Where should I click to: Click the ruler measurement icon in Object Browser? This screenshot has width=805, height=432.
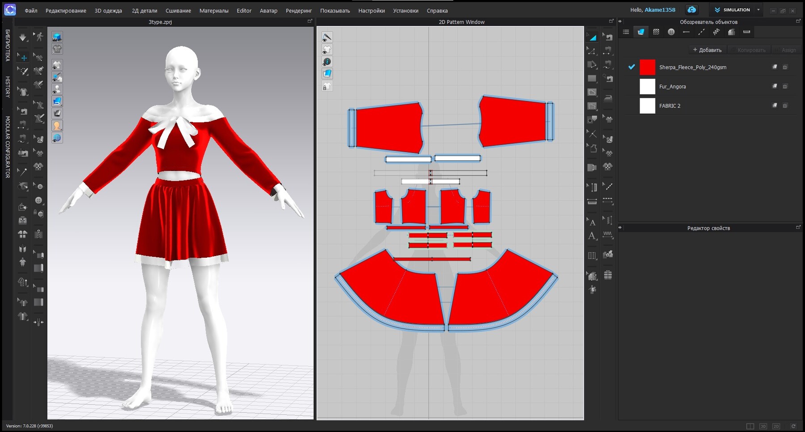click(746, 32)
